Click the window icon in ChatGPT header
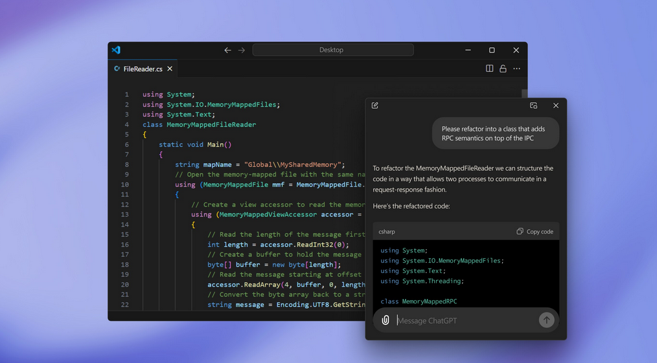 533,105
